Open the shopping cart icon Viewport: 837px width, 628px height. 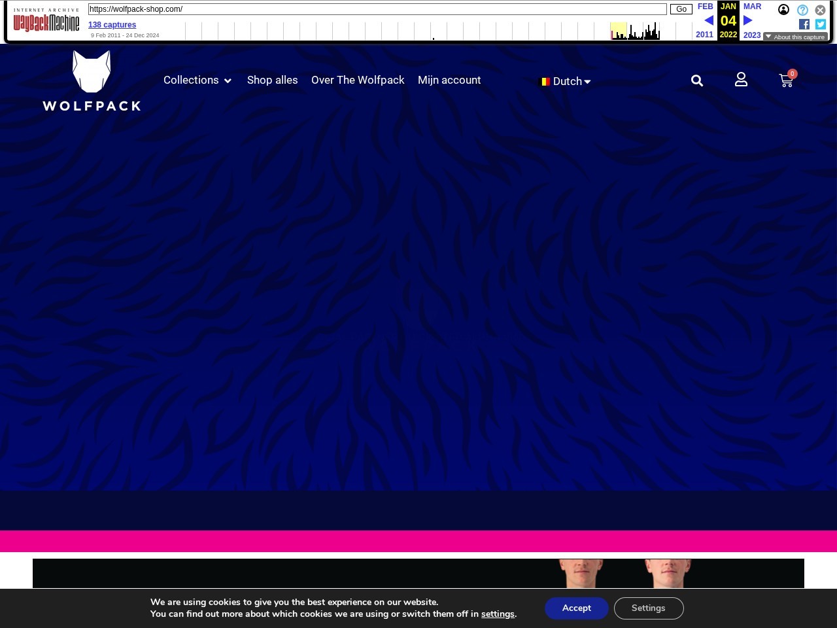(786, 80)
